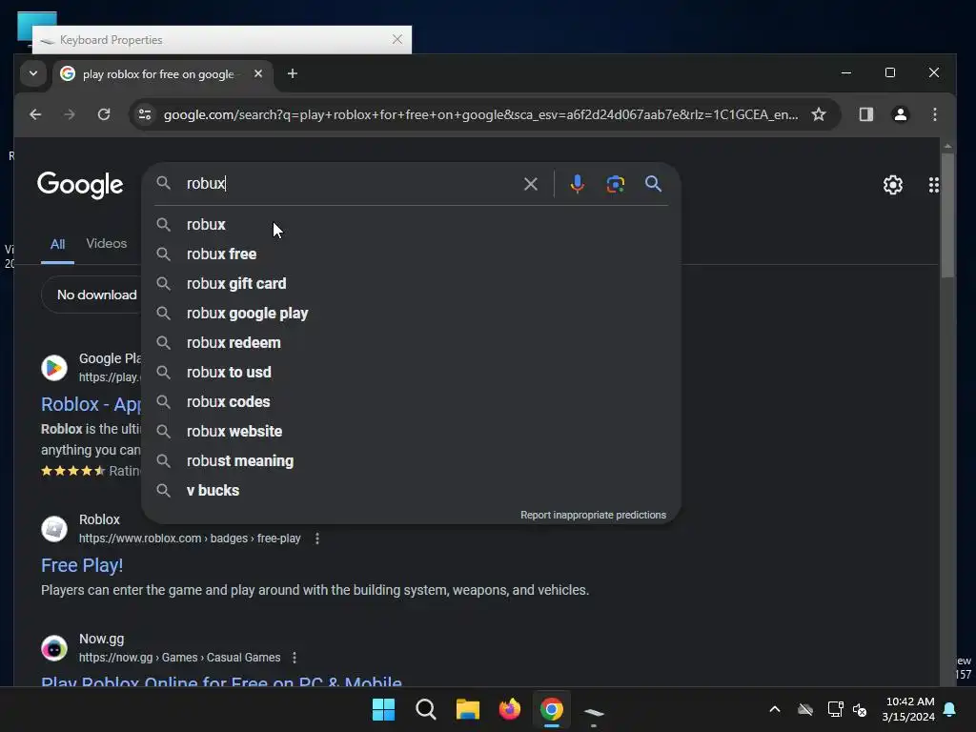Click Keyboard Properties taskbar icon
Image resolution: width=976 pixels, height=732 pixels.
[x=594, y=711]
